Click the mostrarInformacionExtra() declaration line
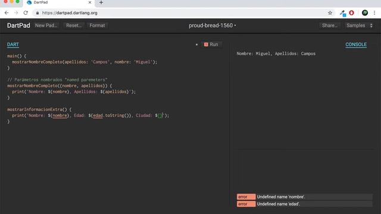Viewport: 381px width, 214px height. (39, 109)
